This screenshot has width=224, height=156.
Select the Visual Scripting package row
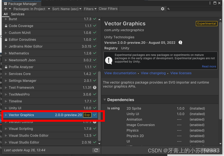pos(50,129)
